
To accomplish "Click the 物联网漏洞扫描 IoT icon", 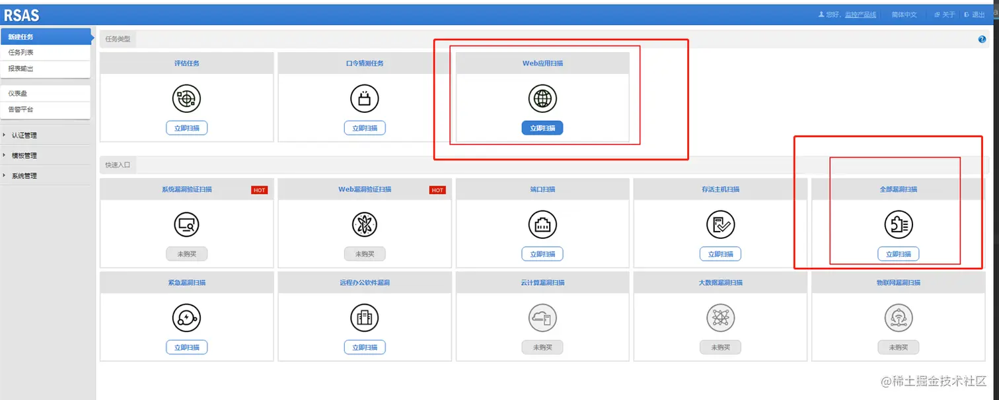I will tap(899, 319).
